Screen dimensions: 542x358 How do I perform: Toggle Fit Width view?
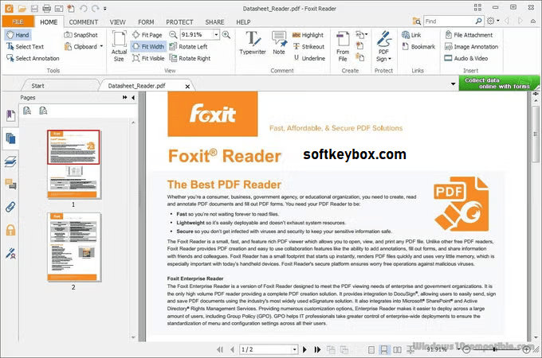148,47
